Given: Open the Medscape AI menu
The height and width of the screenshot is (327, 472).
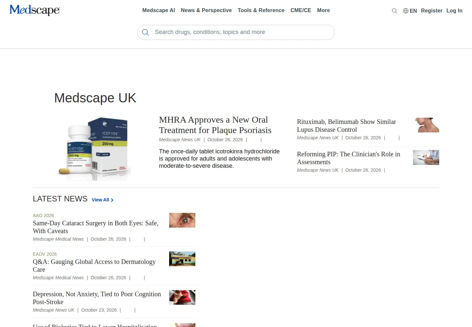Looking at the screenshot, I should [159, 10].
